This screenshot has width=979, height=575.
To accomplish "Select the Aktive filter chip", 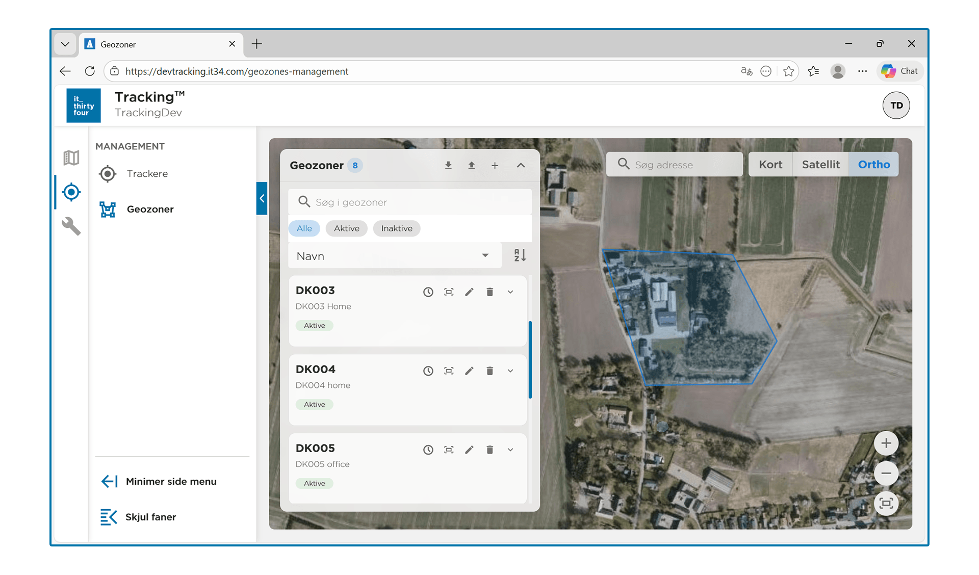I will click(346, 228).
